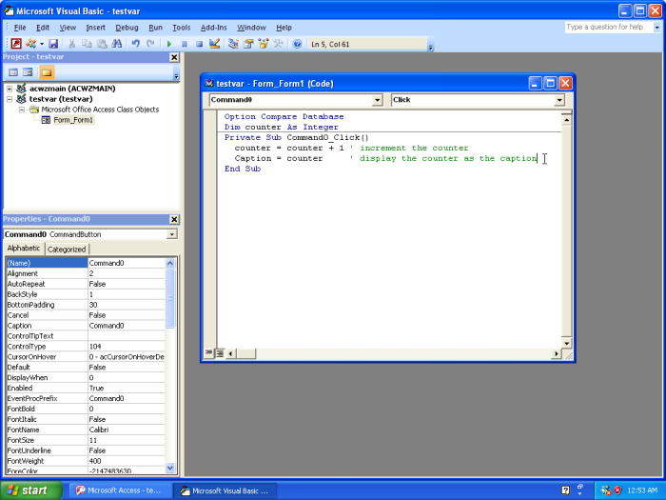This screenshot has height=500, width=666.
Task: Open the Insert menu
Action: pos(95,28)
